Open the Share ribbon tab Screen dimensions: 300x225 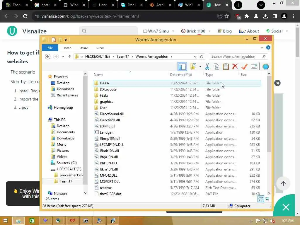(x=83, y=48)
